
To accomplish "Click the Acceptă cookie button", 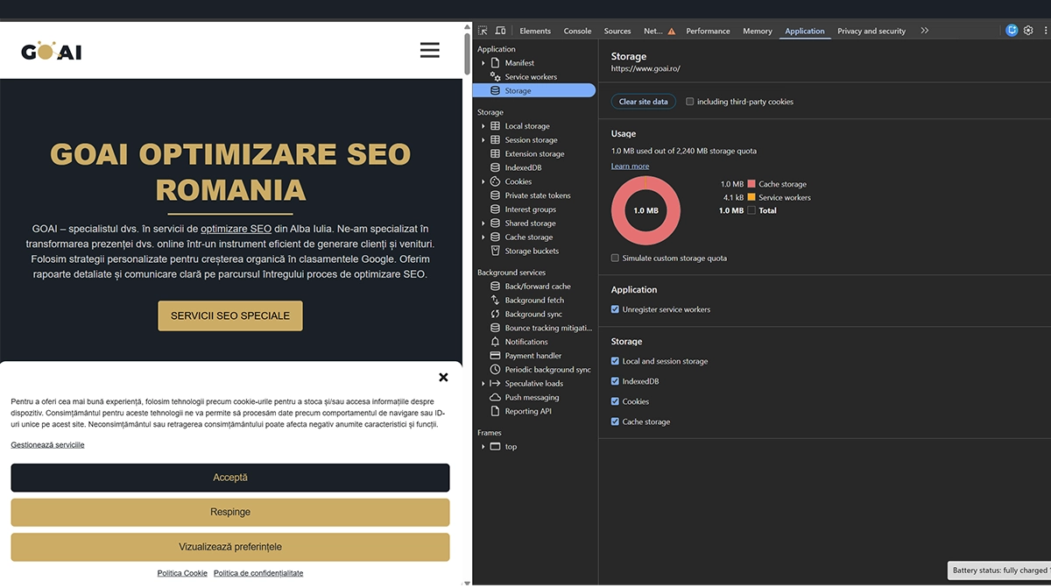I will 230,478.
